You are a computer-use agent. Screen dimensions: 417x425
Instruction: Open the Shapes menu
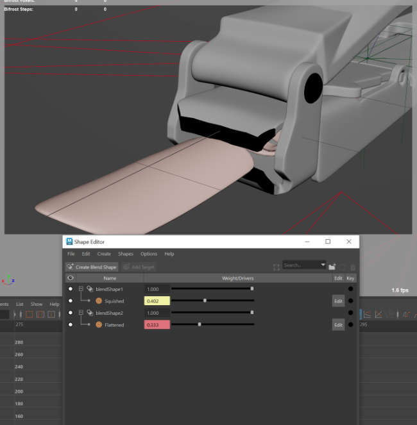coord(126,254)
